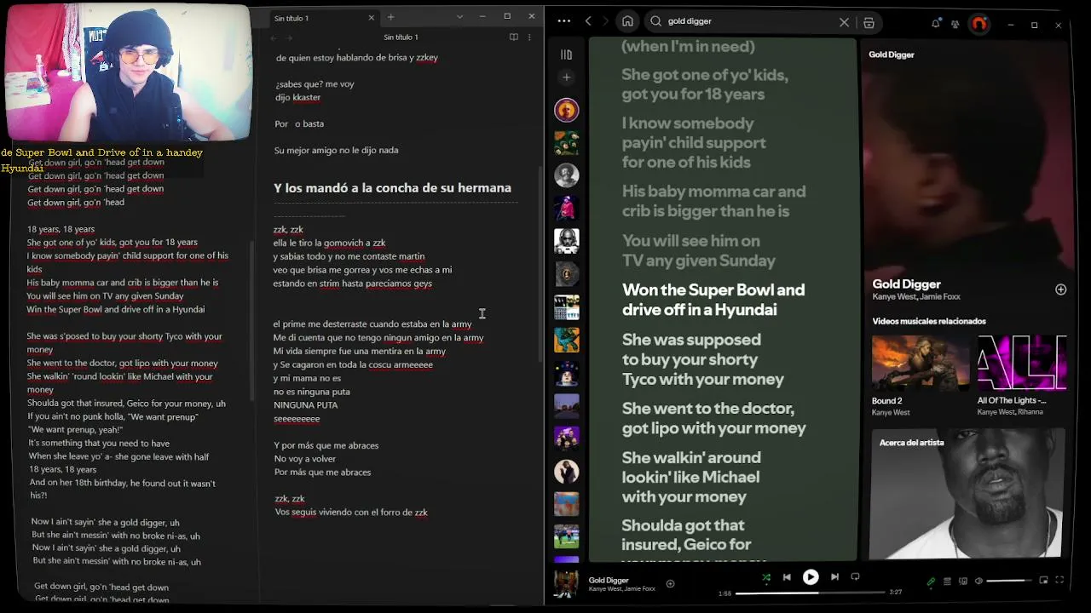Toggle the lyrics microphone button
This screenshot has width=1091, height=613.
coord(931,581)
